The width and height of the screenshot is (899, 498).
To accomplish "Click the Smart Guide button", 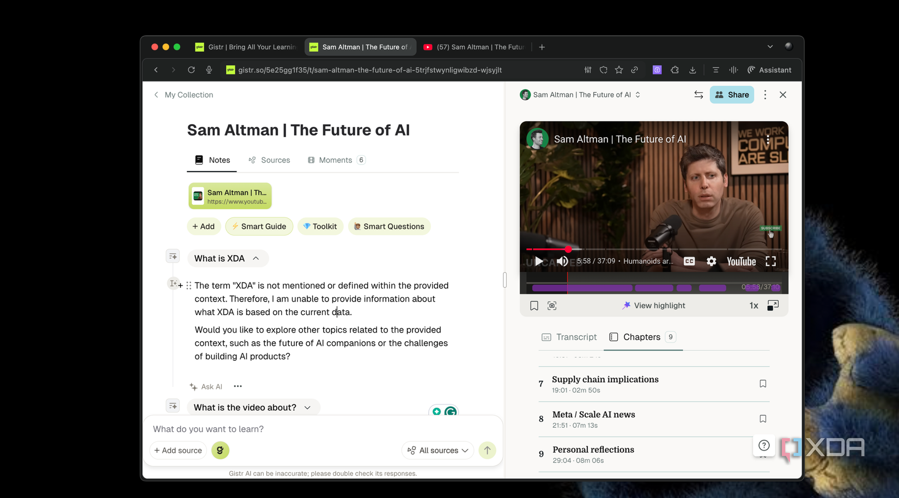I will pos(259,226).
